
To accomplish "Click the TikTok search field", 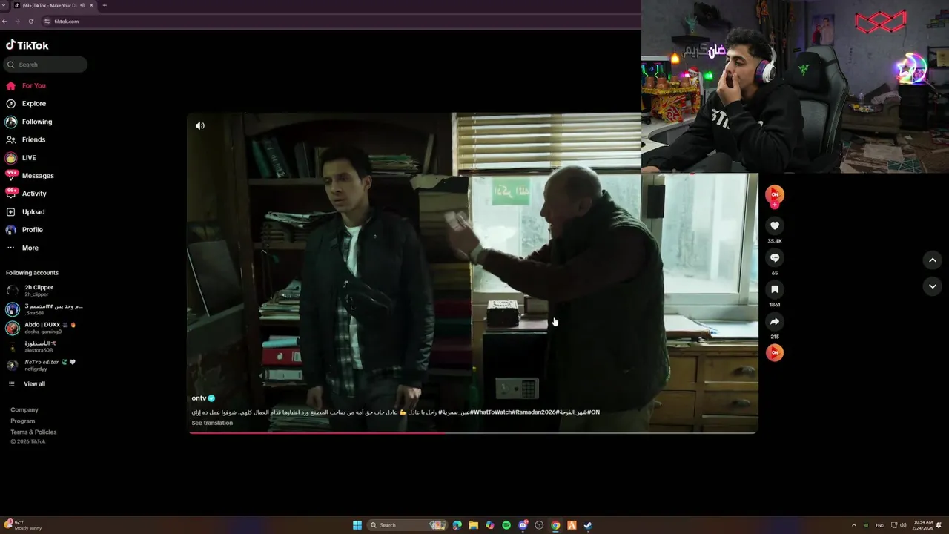I will click(x=45, y=65).
